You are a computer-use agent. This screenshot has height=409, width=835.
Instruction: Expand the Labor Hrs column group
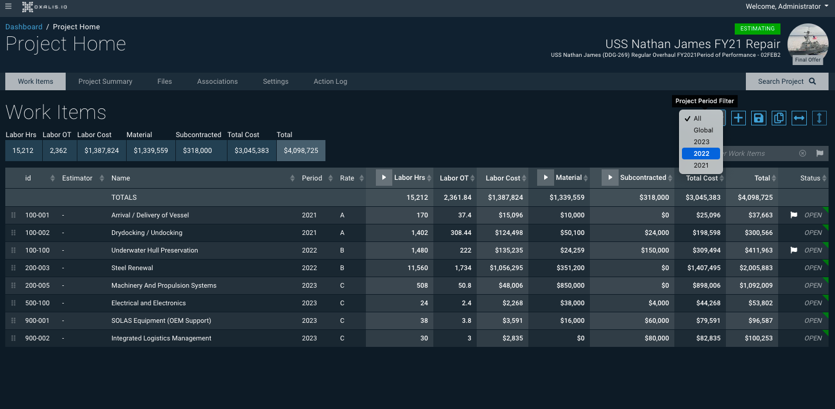pos(383,178)
